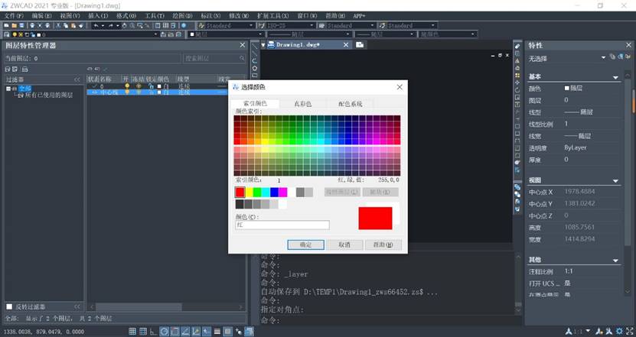Toggle freeze sun icon on 中心线 layer

(x=139, y=92)
